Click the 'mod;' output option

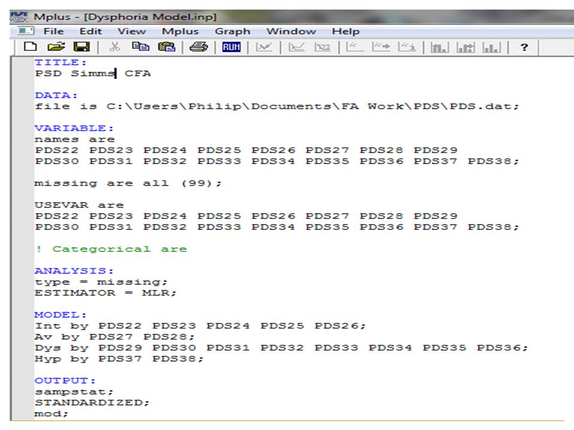pos(51,413)
